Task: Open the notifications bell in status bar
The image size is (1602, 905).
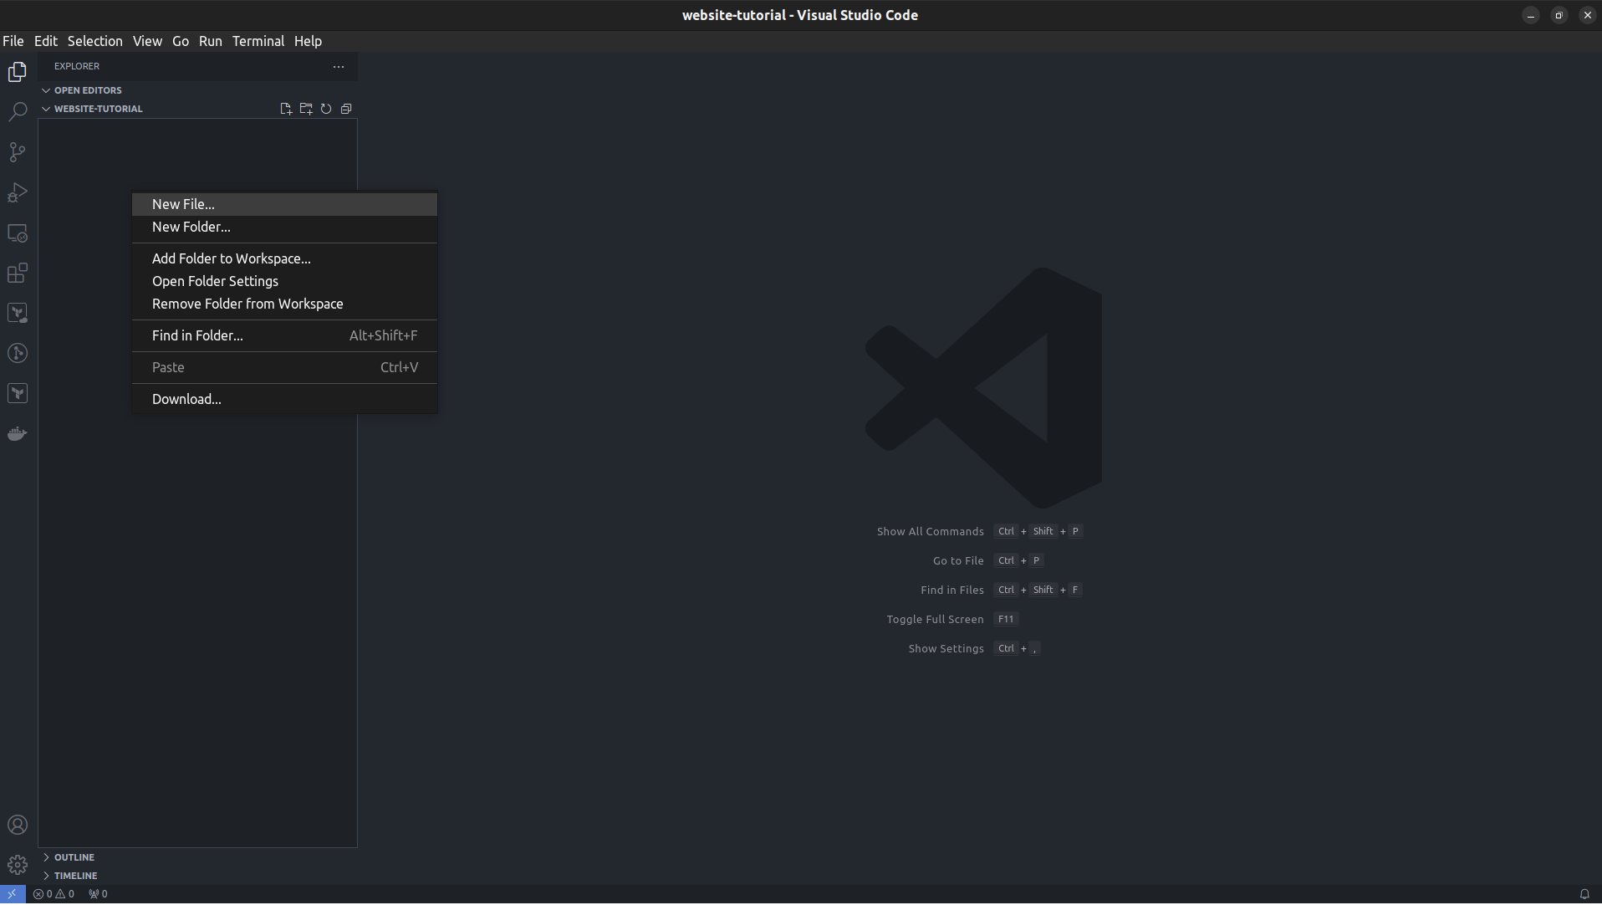Action: click(x=1584, y=895)
